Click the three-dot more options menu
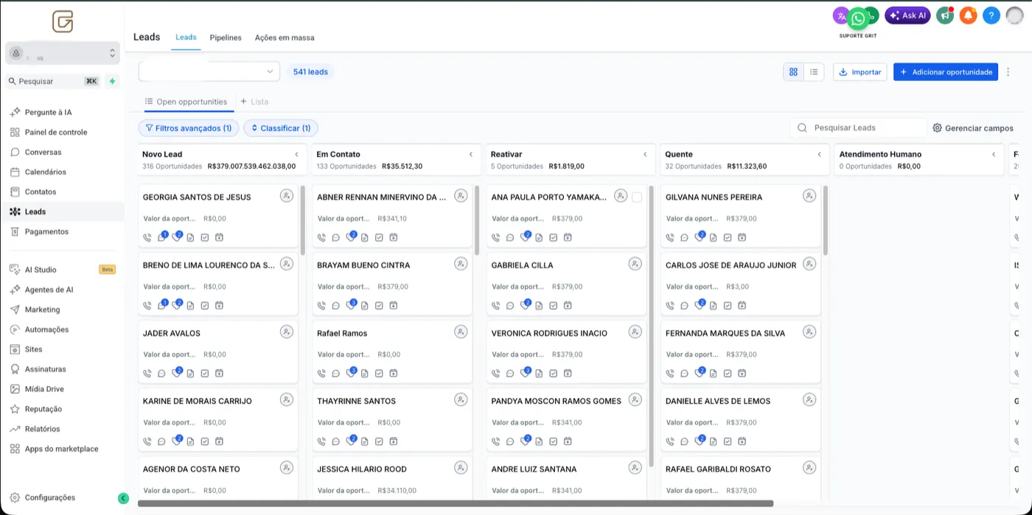The image size is (1032, 515). [x=1008, y=72]
